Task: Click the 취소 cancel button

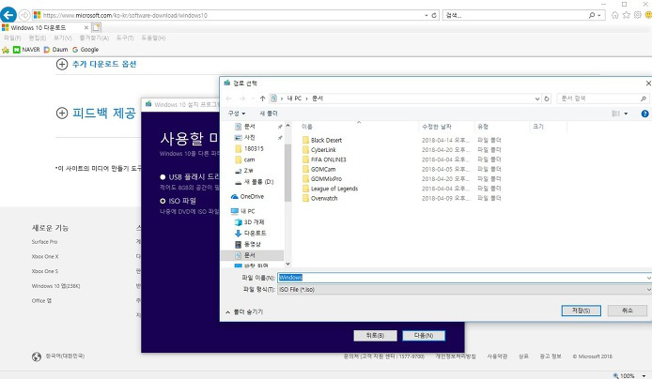Action: coord(627,311)
